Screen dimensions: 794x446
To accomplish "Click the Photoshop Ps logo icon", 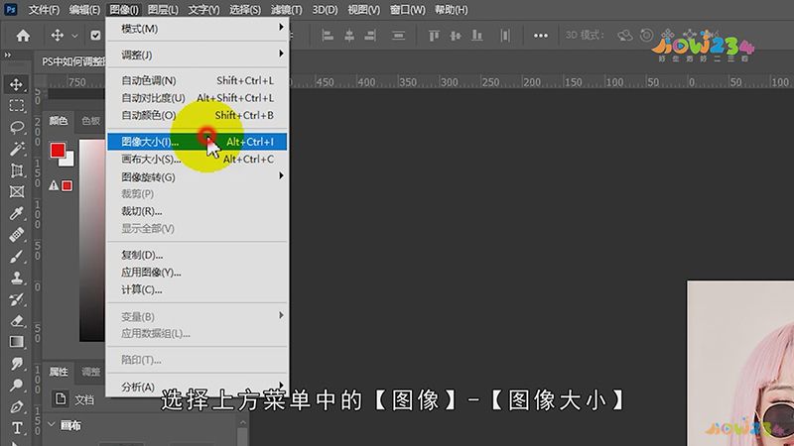I will (10, 9).
